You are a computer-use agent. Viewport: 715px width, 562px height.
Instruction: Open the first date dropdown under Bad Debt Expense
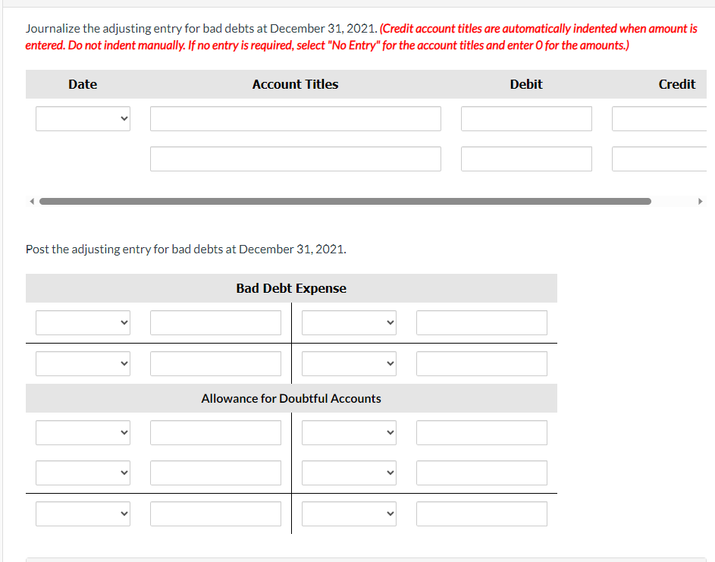coord(83,322)
